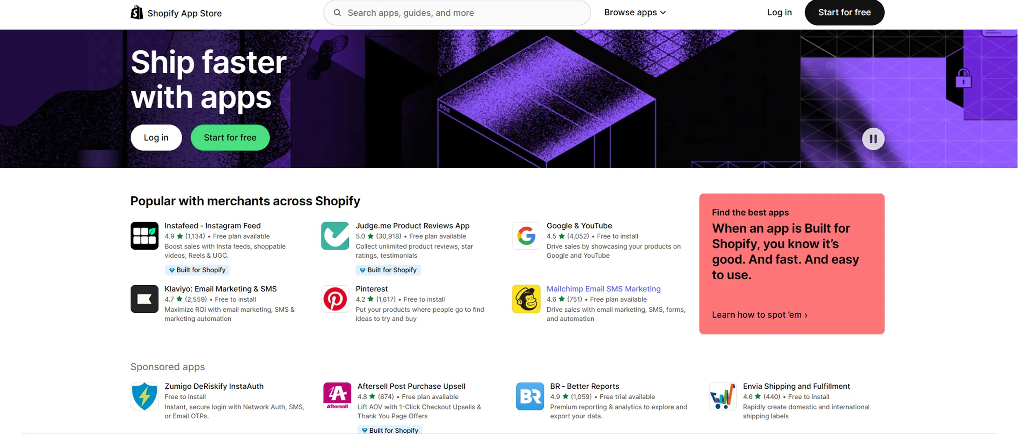This screenshot has width=1018, height=434.
Task: Open the Judge.me checkmark app icon
Action: pos(335,236)
